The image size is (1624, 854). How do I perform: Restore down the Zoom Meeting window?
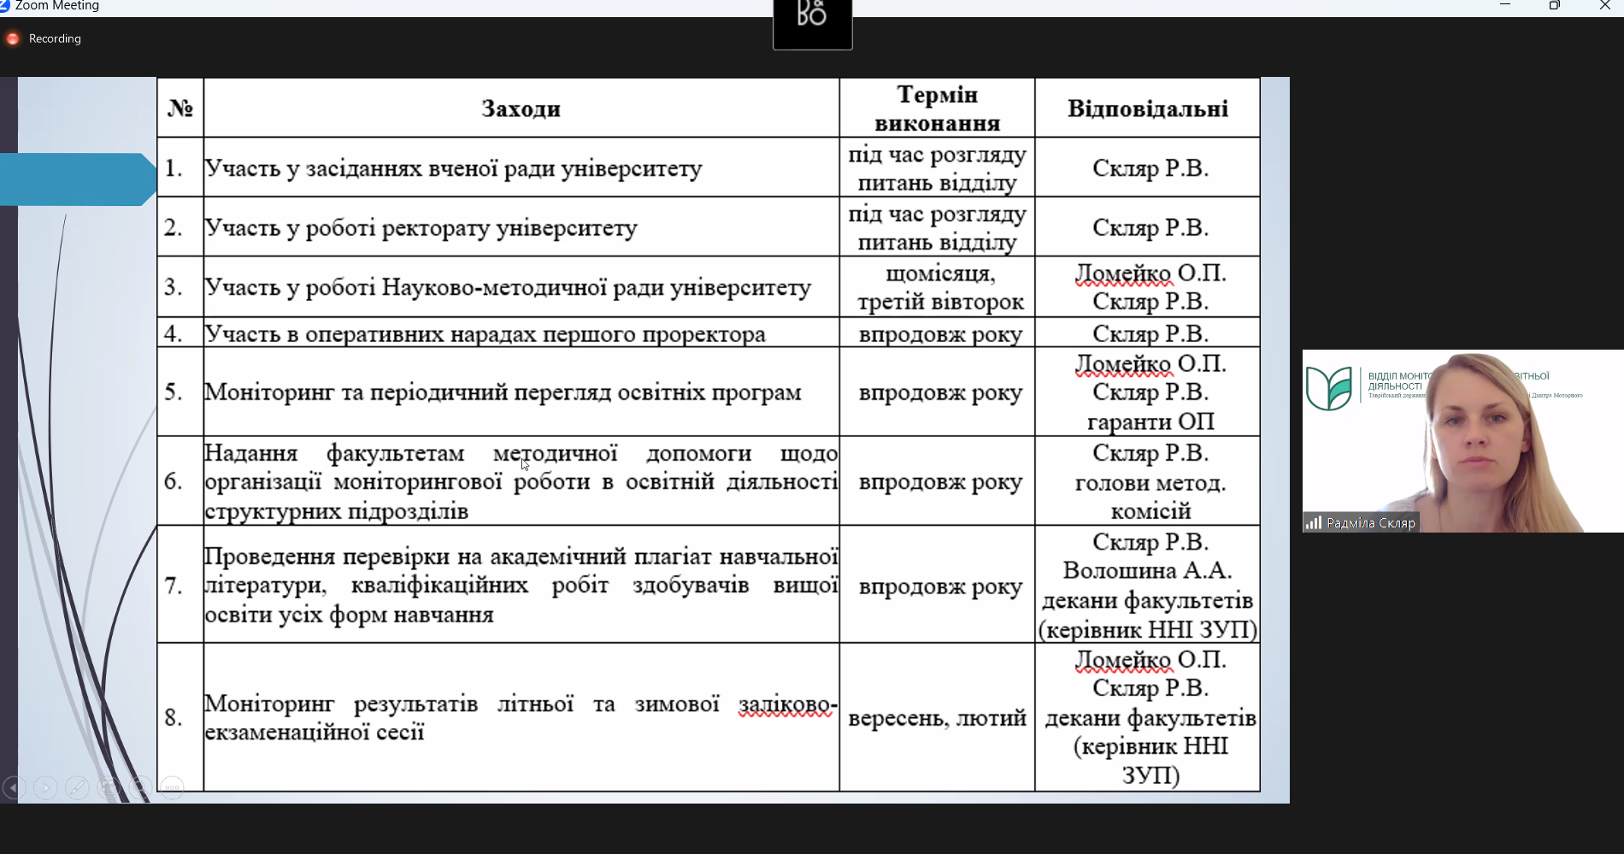[x=1555, y=5]
